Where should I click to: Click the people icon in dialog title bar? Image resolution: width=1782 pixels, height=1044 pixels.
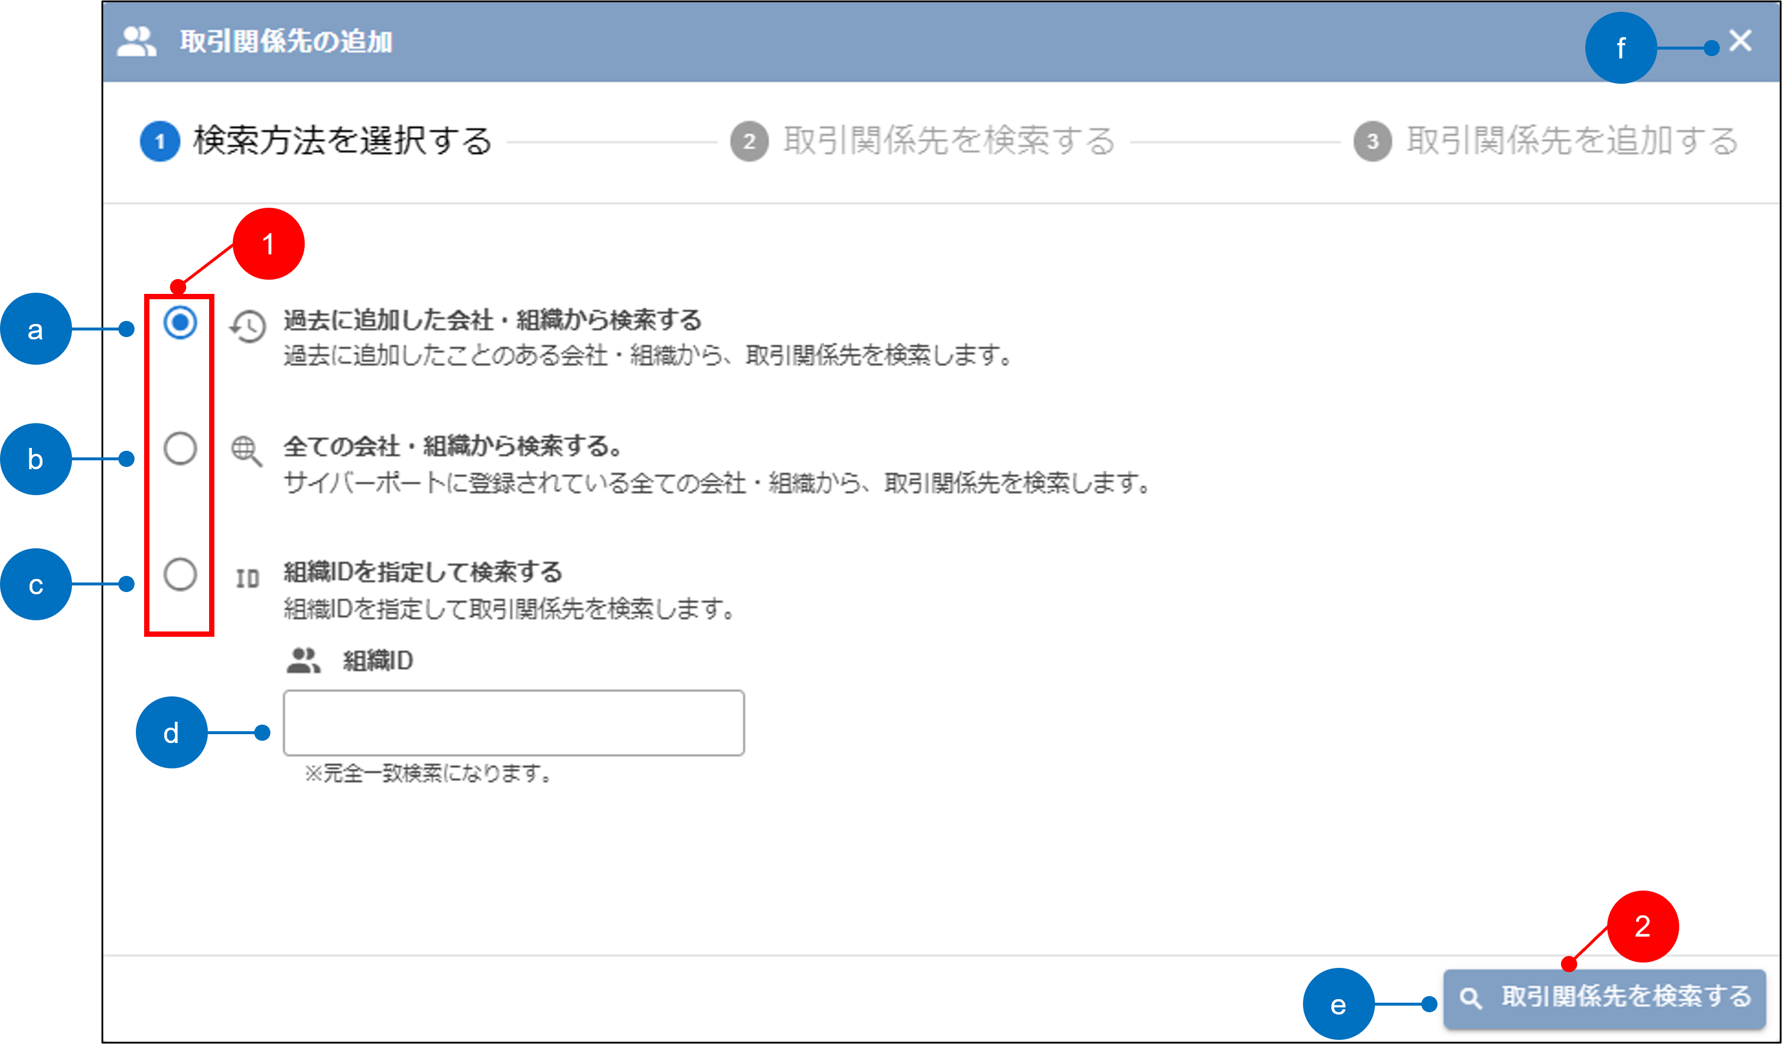[136, 42]
